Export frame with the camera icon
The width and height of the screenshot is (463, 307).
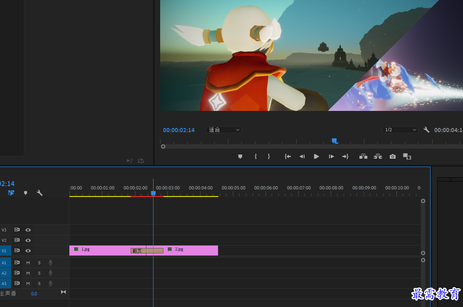click(392, 157)
